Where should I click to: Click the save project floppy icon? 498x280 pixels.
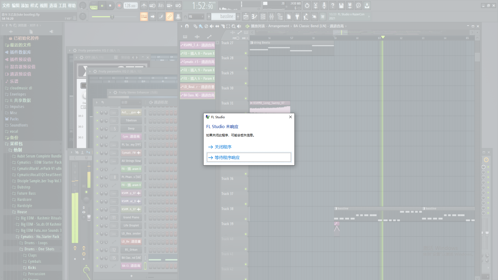(341, 5)
